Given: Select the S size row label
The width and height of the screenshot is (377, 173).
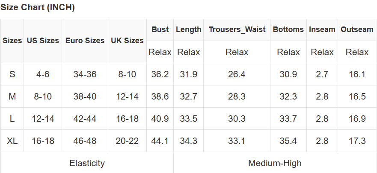Looking at the screenshot, I should [12, 74].
